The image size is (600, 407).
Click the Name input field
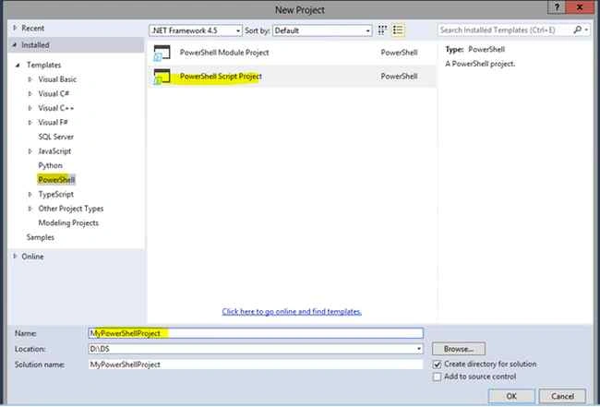256,333
